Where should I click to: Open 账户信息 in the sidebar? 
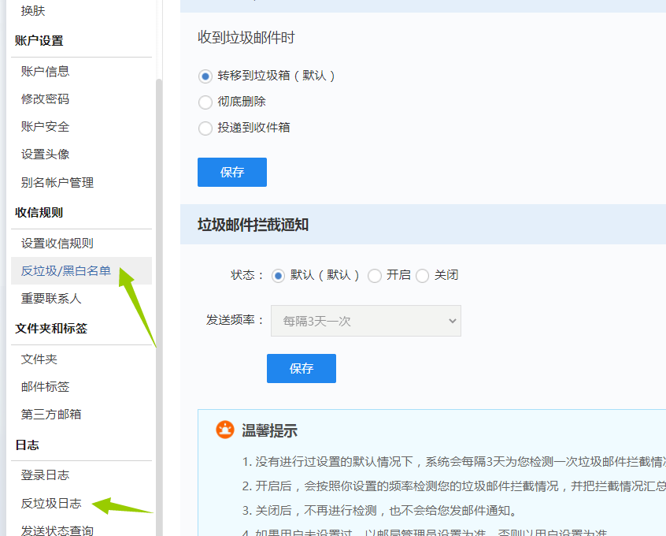pos(46,72)
